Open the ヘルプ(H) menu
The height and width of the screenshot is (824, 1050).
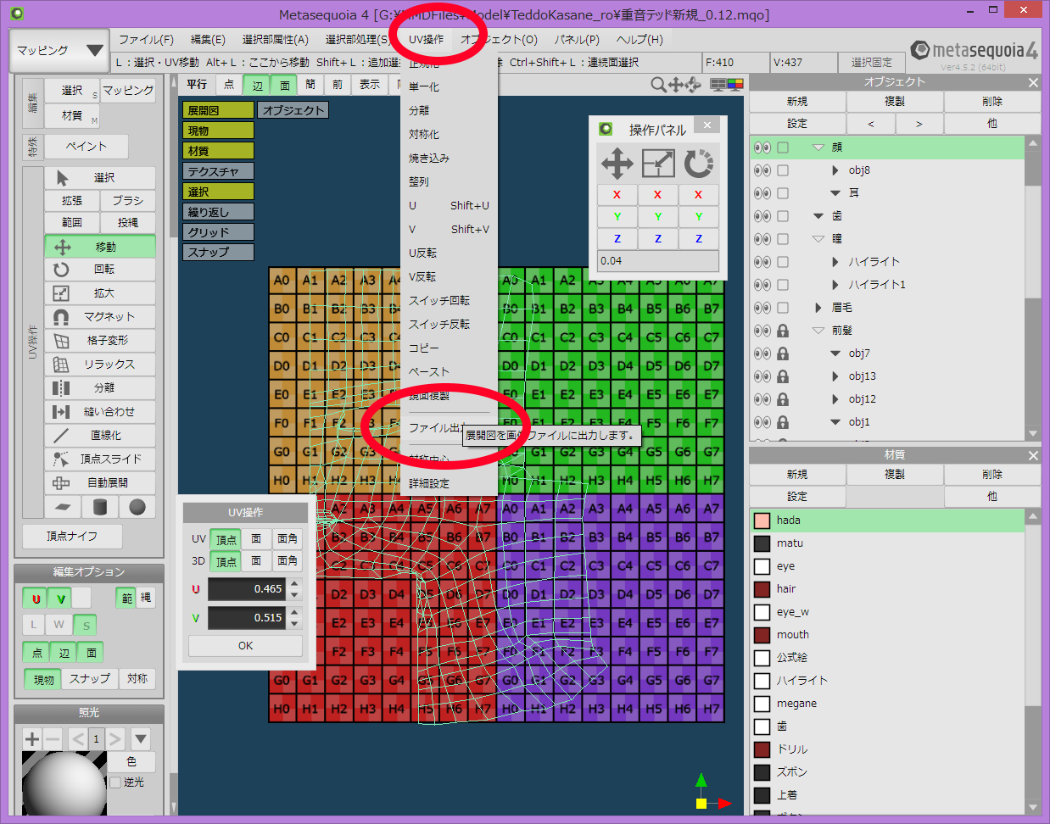[639, 40]
